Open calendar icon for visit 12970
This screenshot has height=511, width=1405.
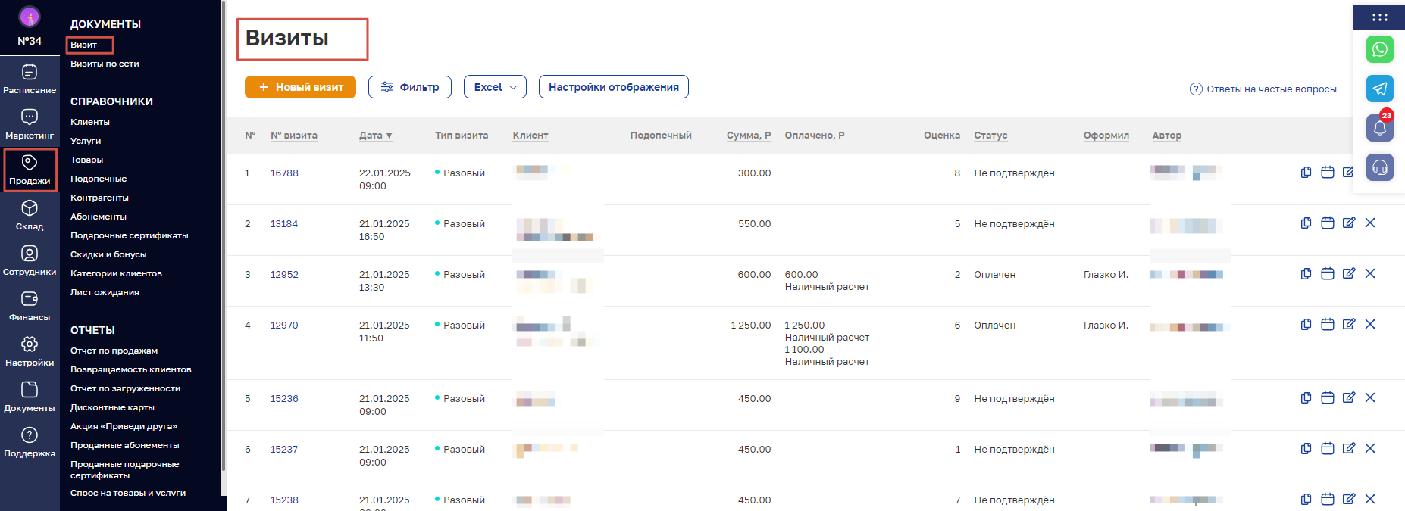[x=1328, y=325]
